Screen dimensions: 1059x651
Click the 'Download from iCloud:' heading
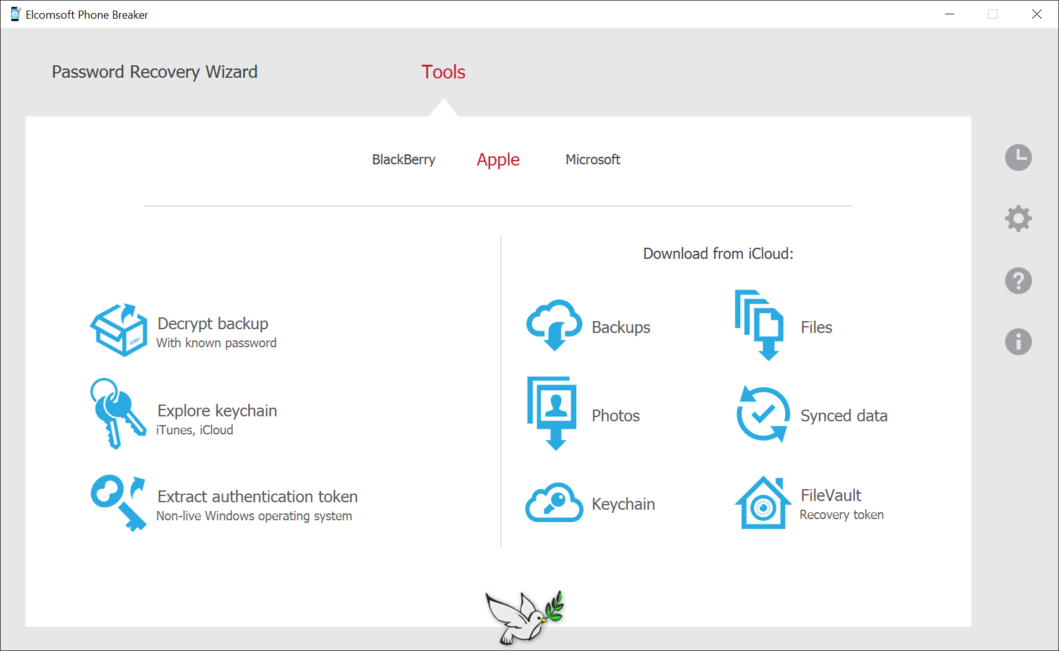pyautogui.click(x=719, y=254)
